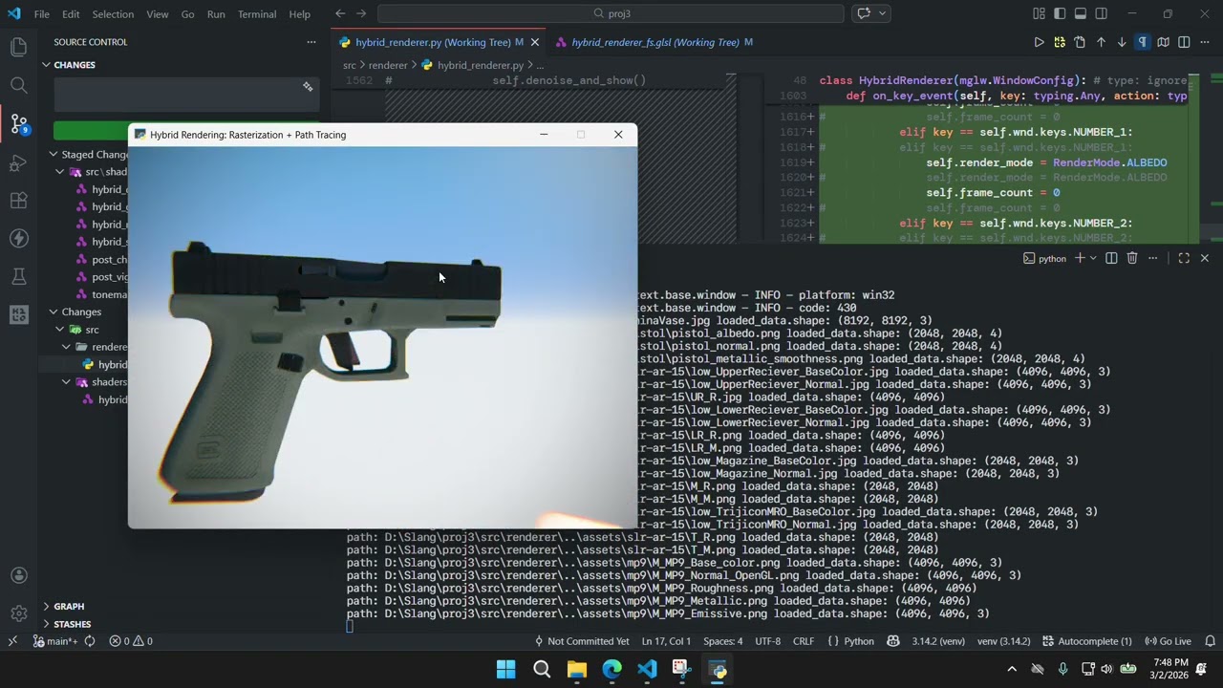This screenshot has width=1223, height=688.
Task: Open the notifications bell in the status bar
Action: click(1210, 641)
